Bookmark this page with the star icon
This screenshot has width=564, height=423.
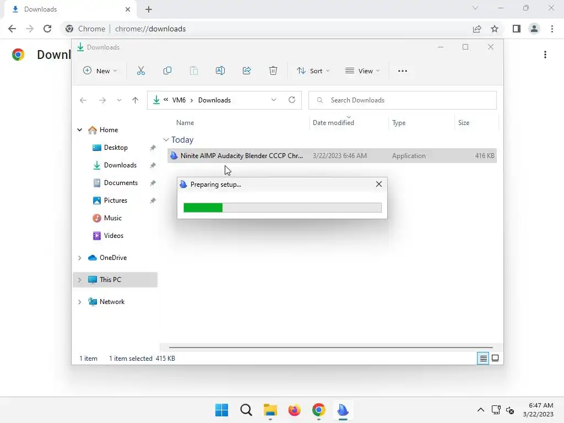click(x=495, y=29)
